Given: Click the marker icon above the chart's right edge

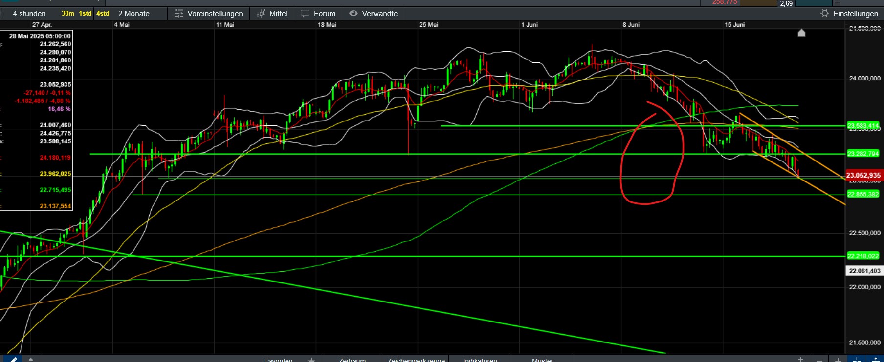Looking at the screenshot, I should [801, 33].
